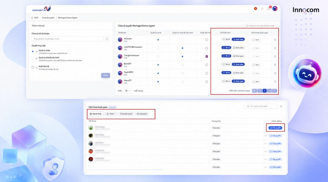Select Quản lý chat access radio in form
The image size is (328, 182).
(x=33, y=52)
